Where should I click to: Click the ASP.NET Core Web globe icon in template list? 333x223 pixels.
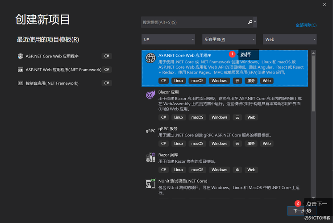(x=150, y=58)
